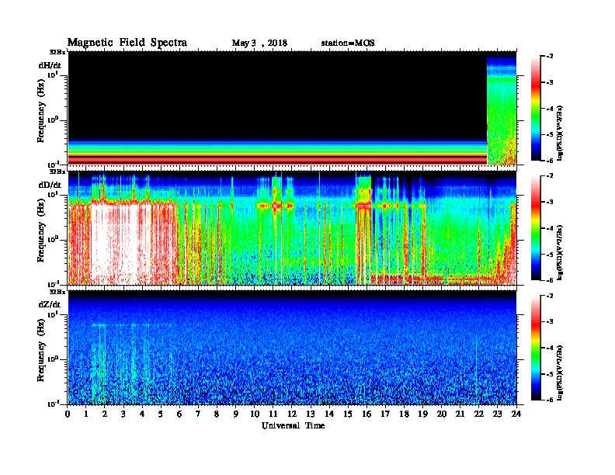The height and width of the screenshot is (475, 615).
Task: Click the dD/dt spectrogram plot area
Action: click(292, 228)
